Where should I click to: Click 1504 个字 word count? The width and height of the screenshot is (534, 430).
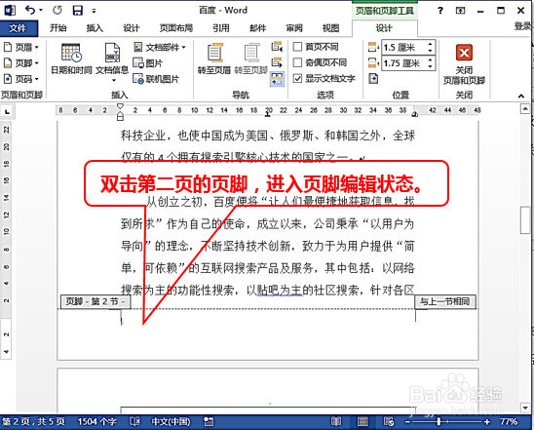point(97,422)
